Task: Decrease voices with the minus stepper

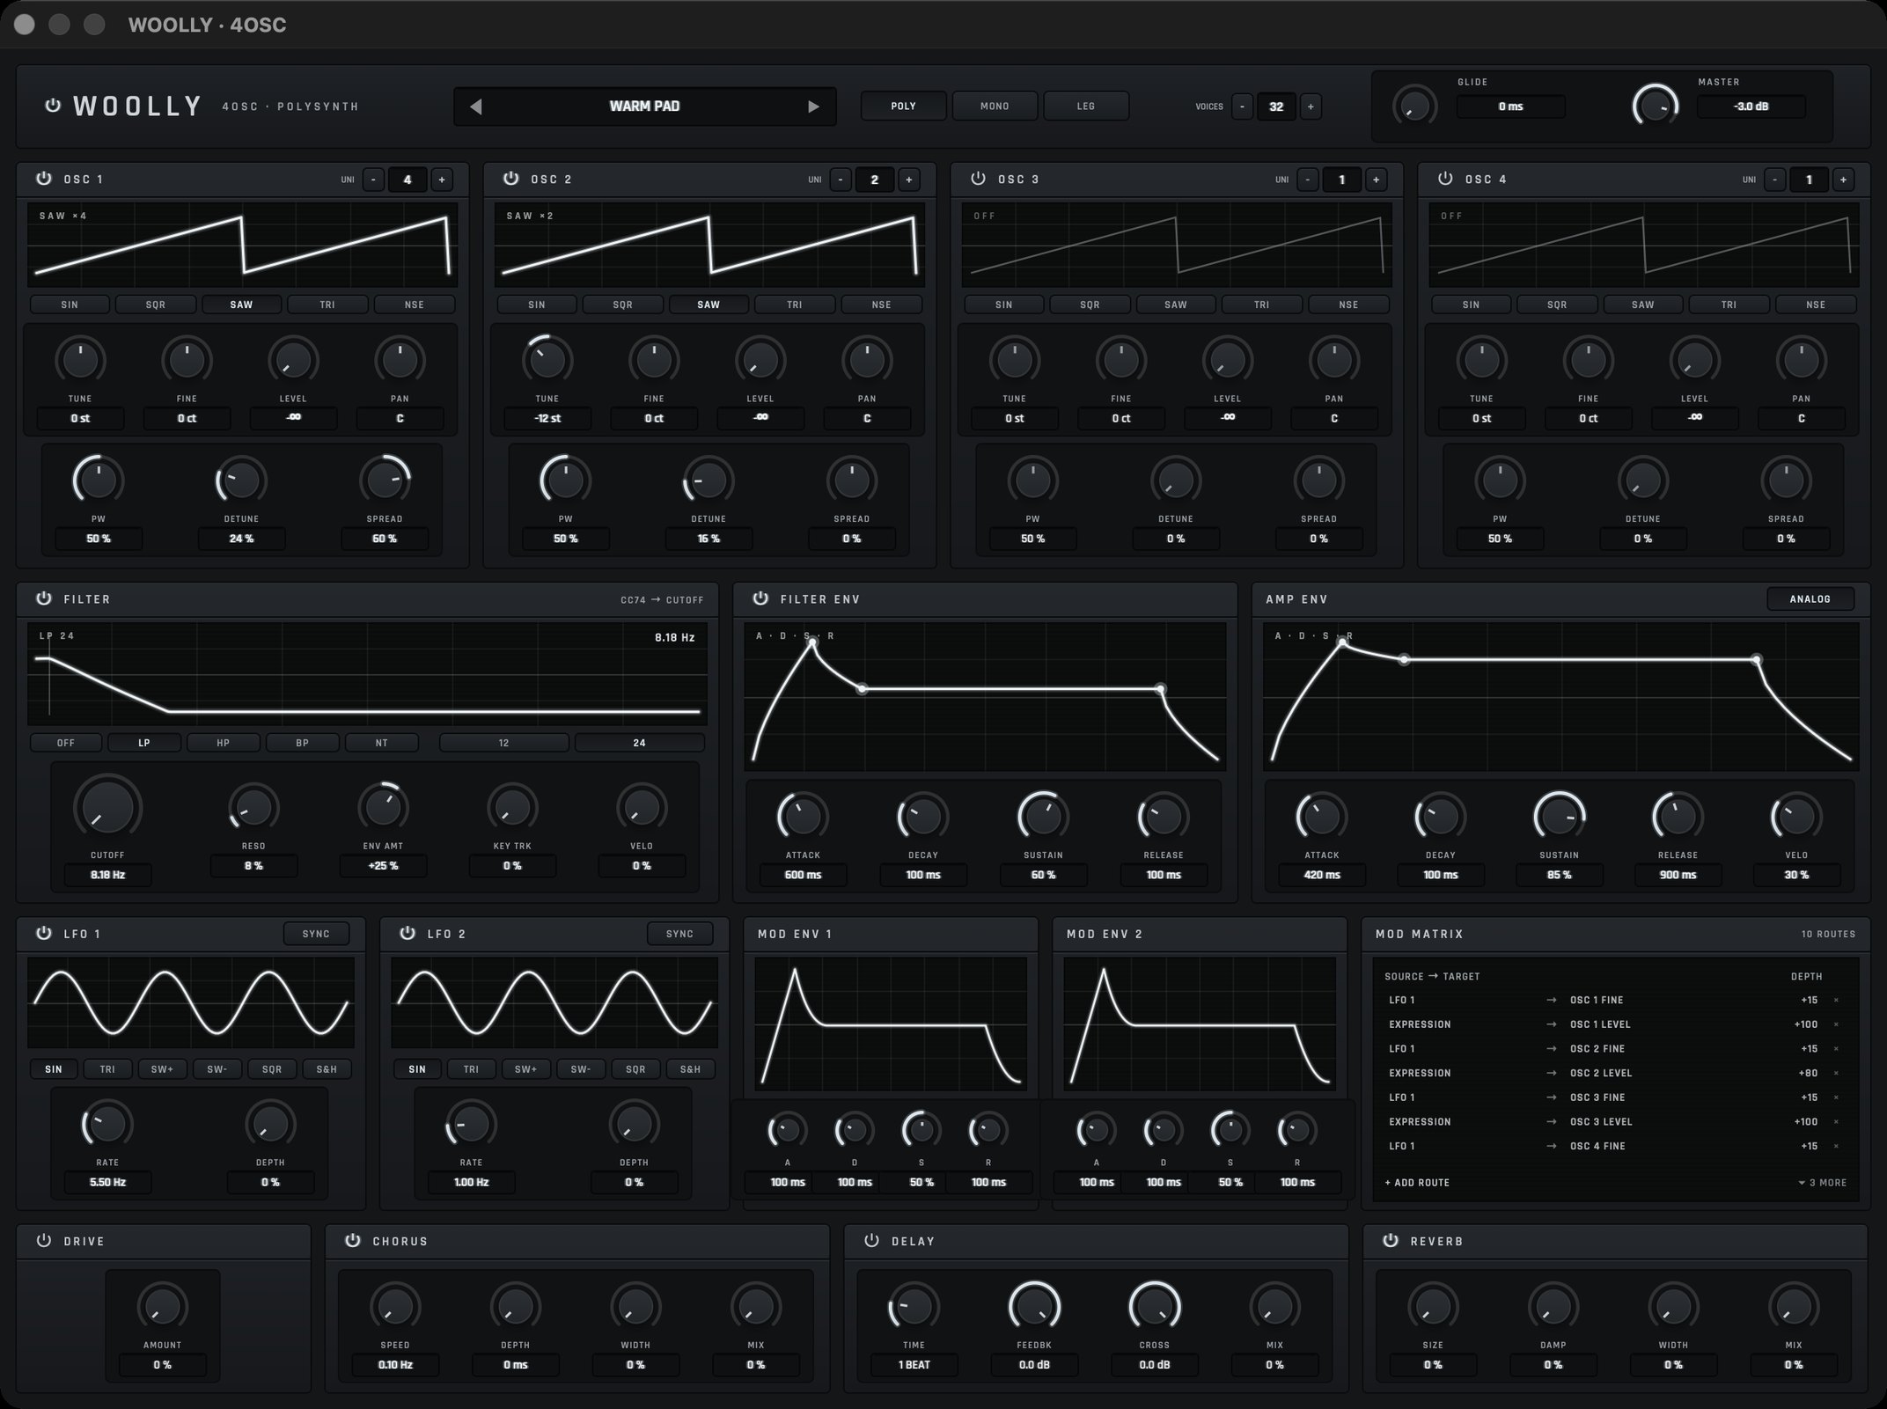Action: click(x=1242, y=106)
